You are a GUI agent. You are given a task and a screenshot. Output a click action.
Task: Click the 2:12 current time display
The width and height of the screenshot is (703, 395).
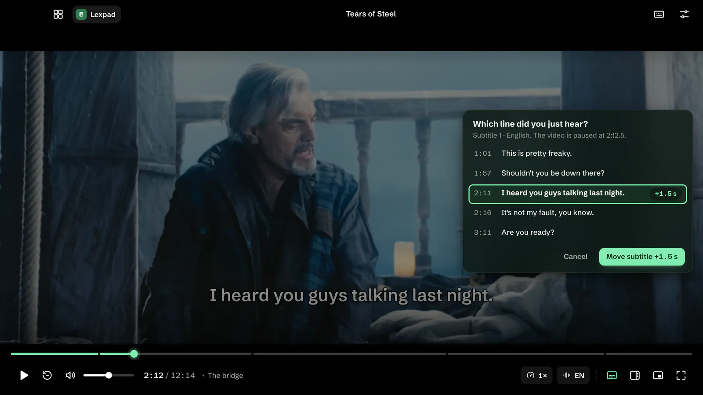pyautogui.click(x=153, y=376)
